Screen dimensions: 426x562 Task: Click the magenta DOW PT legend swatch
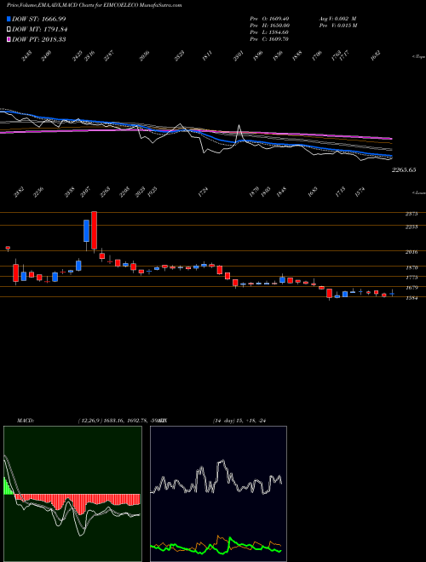coord(9,39)
